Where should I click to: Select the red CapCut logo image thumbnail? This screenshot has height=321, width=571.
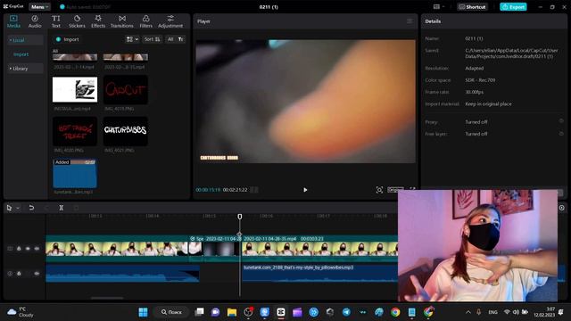125,89
